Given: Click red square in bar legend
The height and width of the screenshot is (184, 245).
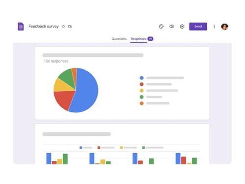Looking at the screenshot, I should pos(99,148).
